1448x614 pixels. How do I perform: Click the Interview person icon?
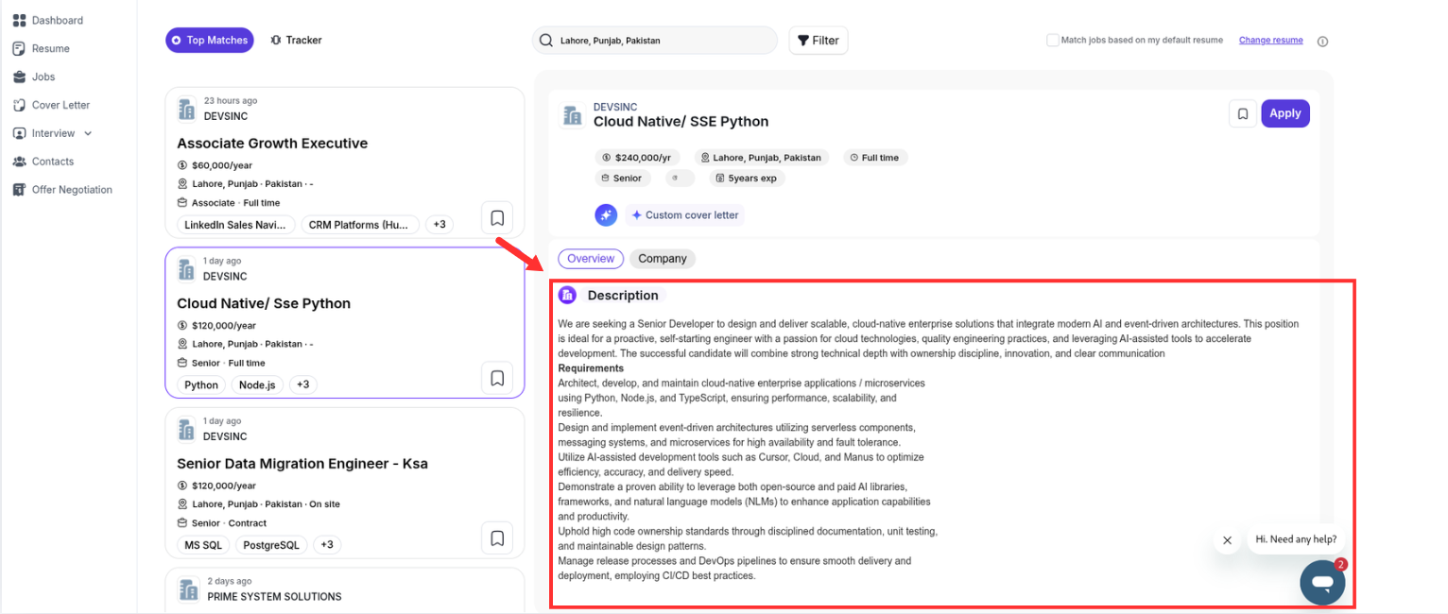point(19,133)
